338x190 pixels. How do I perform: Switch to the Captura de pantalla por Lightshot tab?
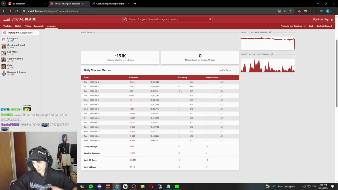tap(111, 4)
